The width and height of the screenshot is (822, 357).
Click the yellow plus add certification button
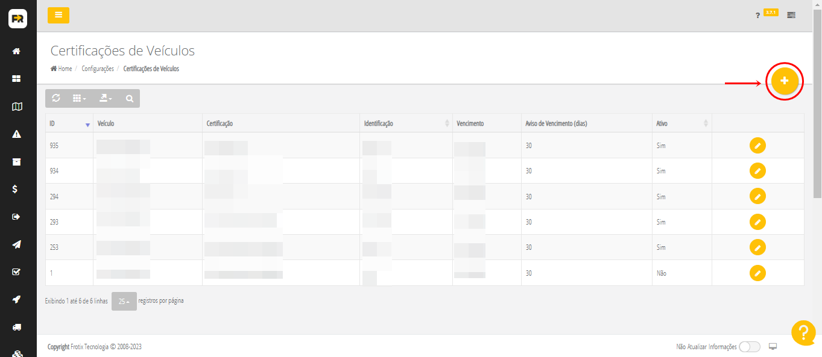point(785,81)
